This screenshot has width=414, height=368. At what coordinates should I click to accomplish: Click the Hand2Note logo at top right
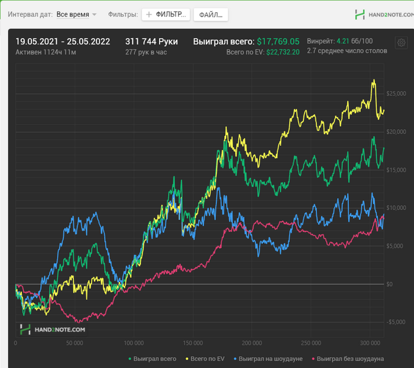[x=384, y=15]
